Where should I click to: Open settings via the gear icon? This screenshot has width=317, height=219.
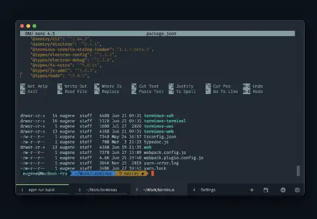pos(297,190)
